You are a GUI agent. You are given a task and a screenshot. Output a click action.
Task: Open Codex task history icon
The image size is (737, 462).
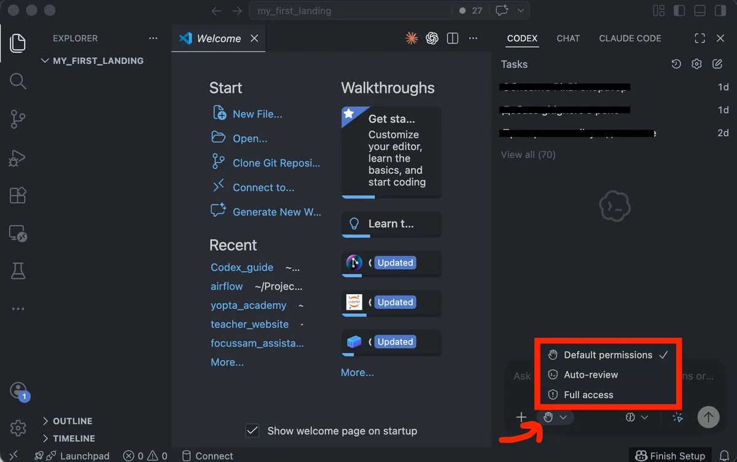(676, 64)
